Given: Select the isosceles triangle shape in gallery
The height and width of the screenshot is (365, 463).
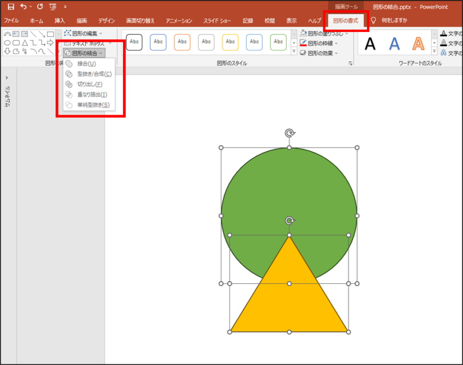Looking at the screenshot, I should tap(25, 43).
